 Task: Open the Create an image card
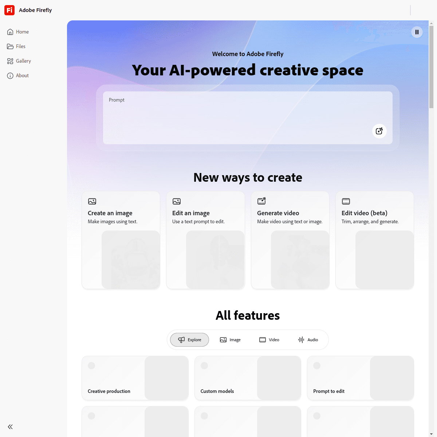point(121,240)
